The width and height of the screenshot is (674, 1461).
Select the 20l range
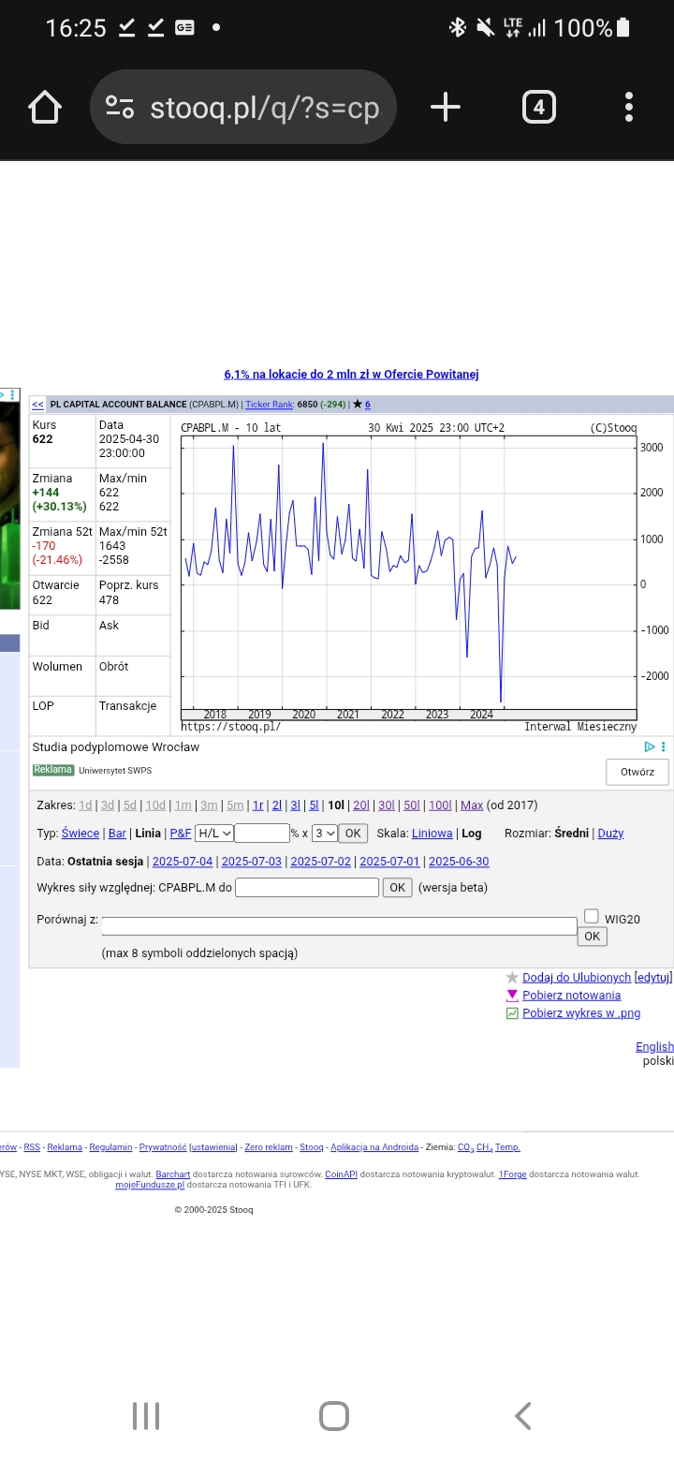361,805
